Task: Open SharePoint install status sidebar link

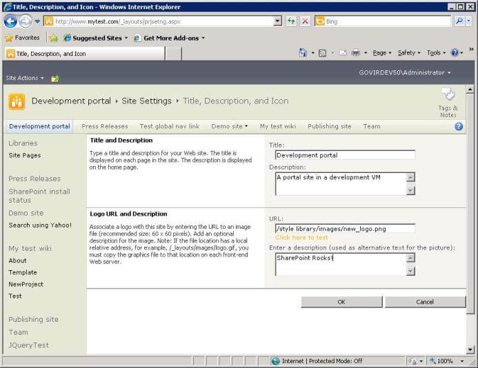Action: [39, 196]
